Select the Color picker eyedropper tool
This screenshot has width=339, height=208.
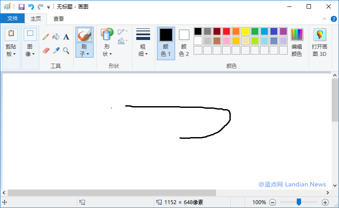pos(56,51)
